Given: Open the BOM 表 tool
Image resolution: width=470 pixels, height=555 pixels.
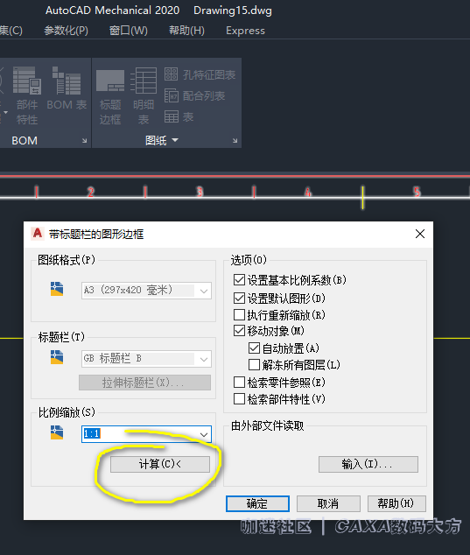Looking at the screenshot, I should [x=67, y=88].
